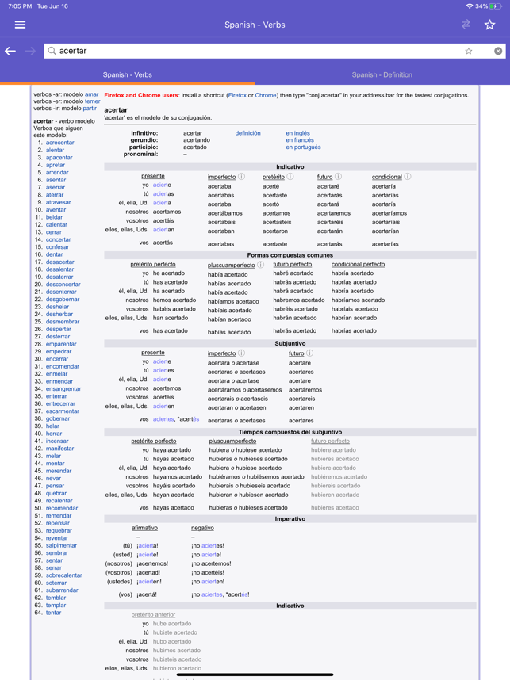Screen dimensions: 510x680
Task: Select tentar in the verb list
Action: point(53,613)
